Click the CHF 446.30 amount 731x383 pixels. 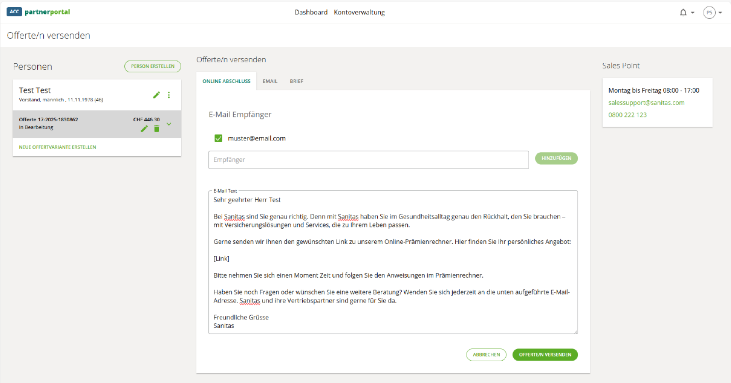146,119
